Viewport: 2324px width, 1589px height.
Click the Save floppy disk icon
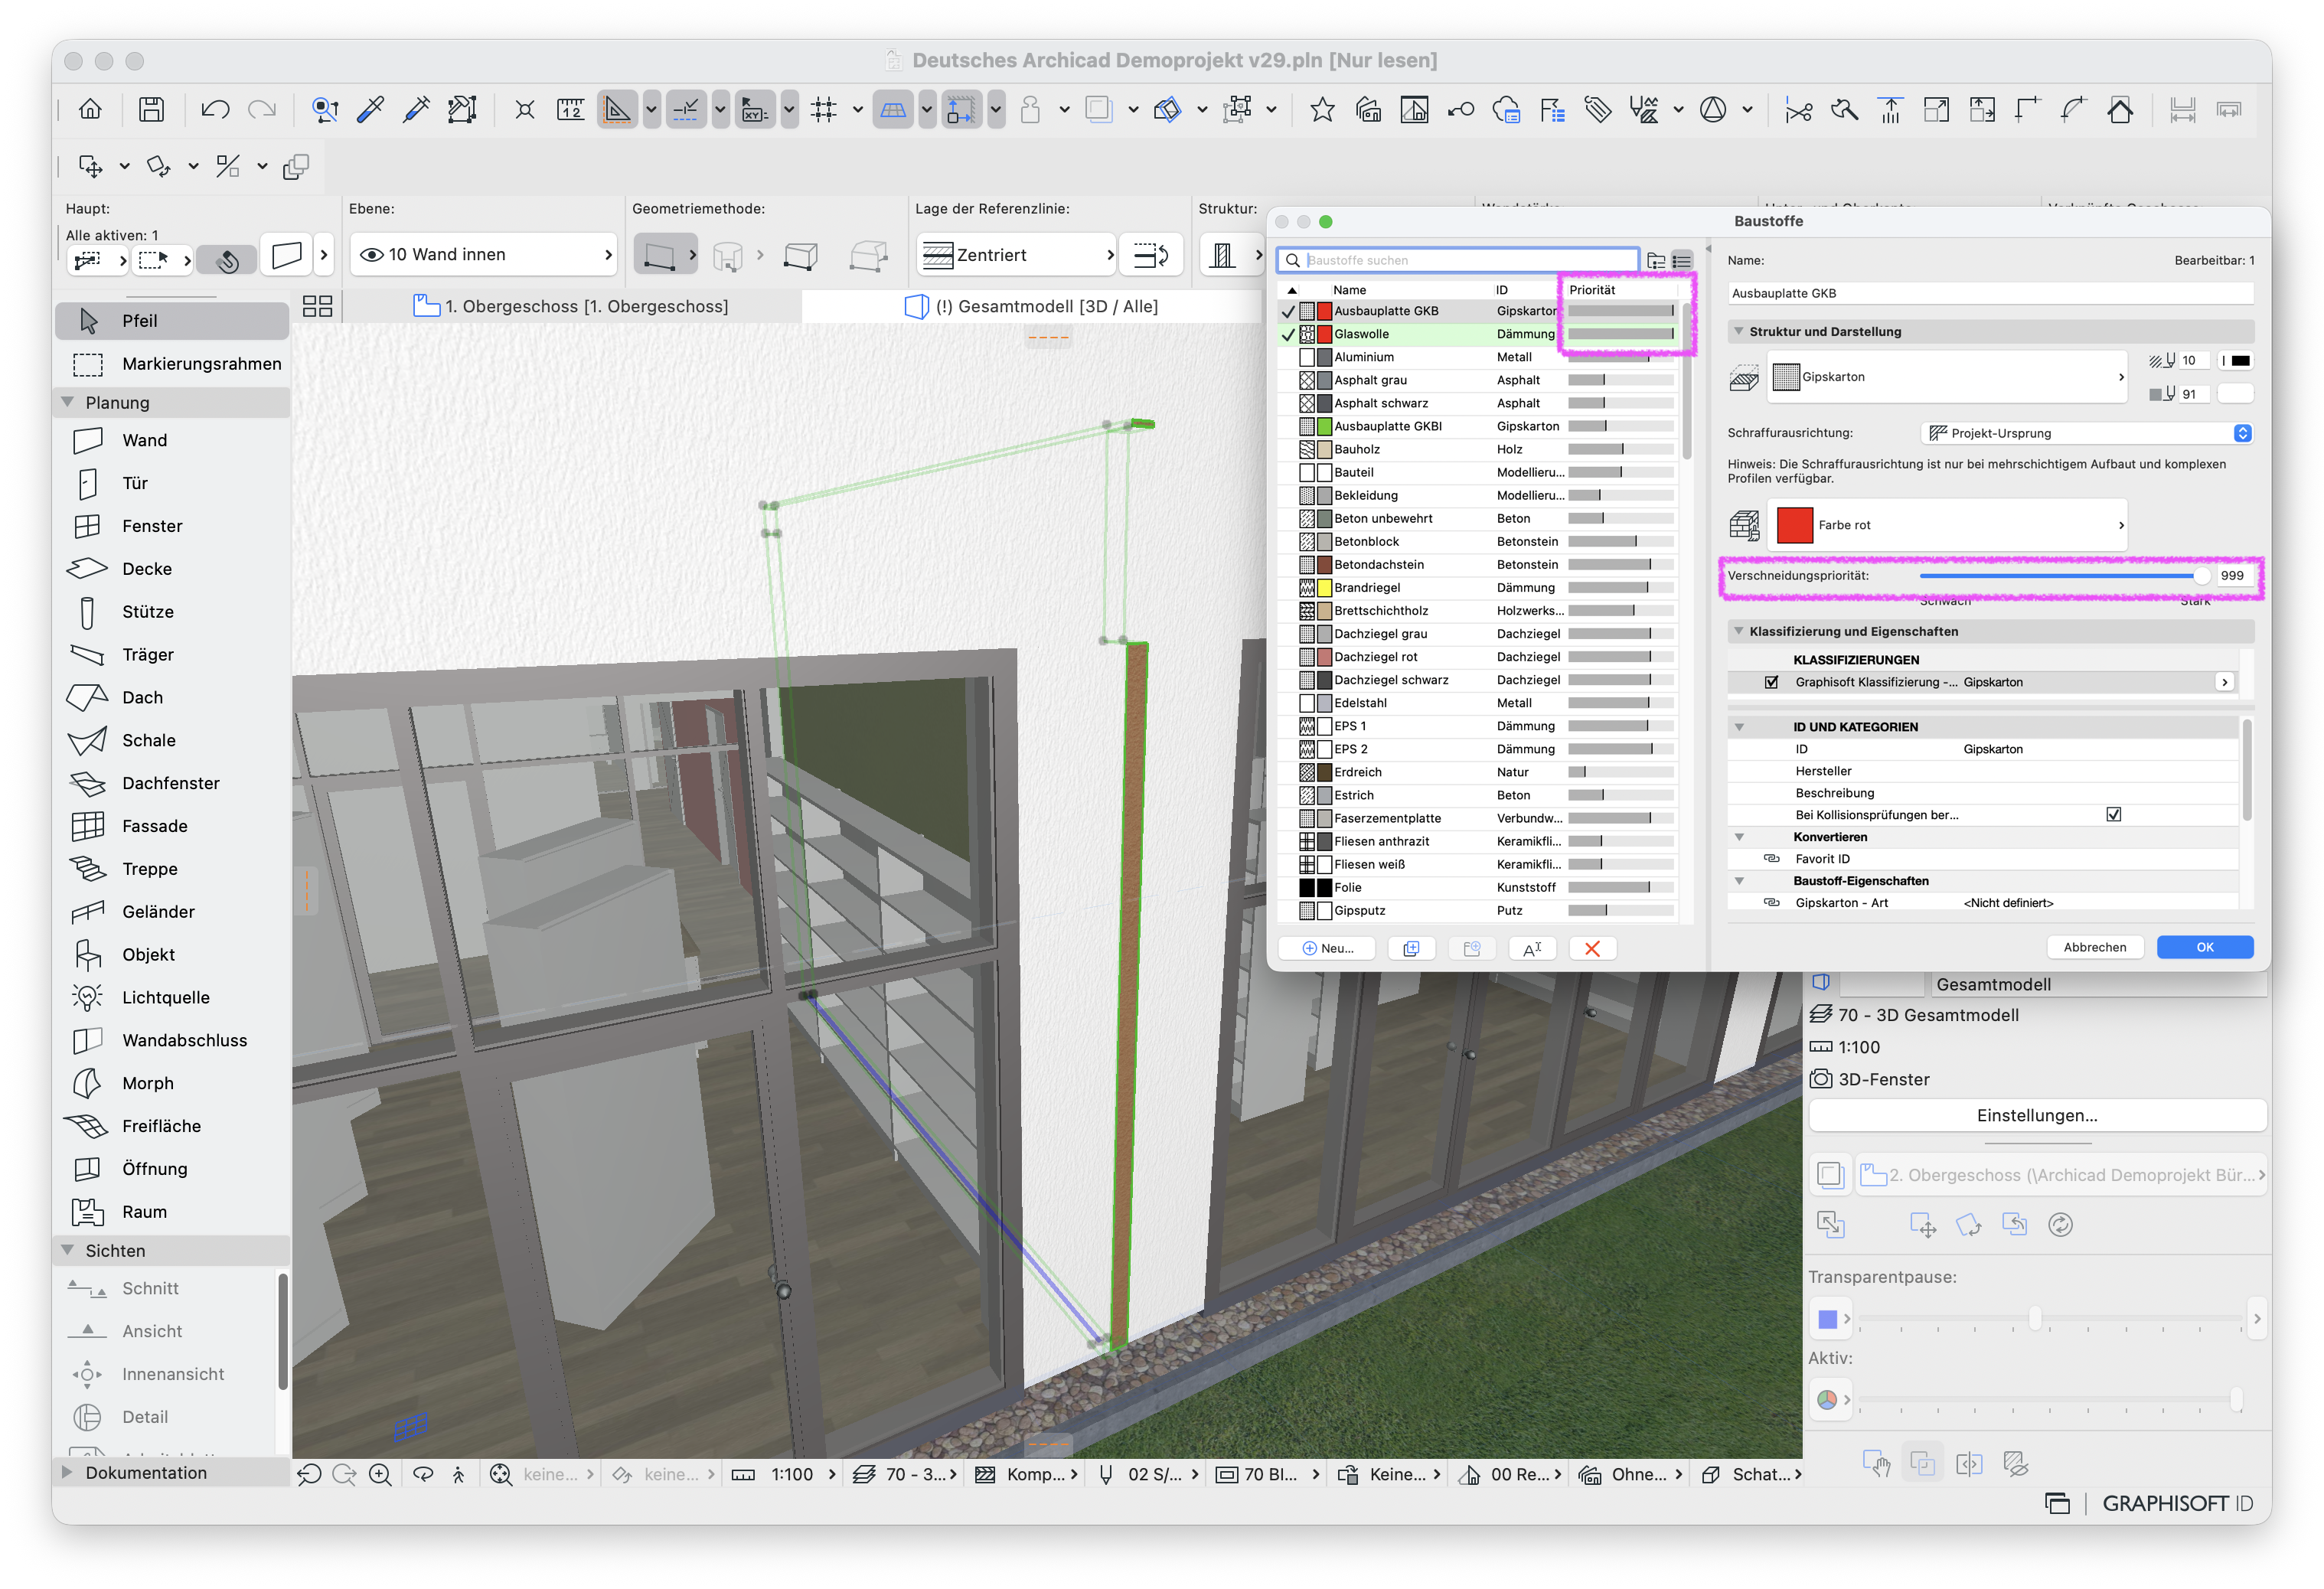pos(151,109)
